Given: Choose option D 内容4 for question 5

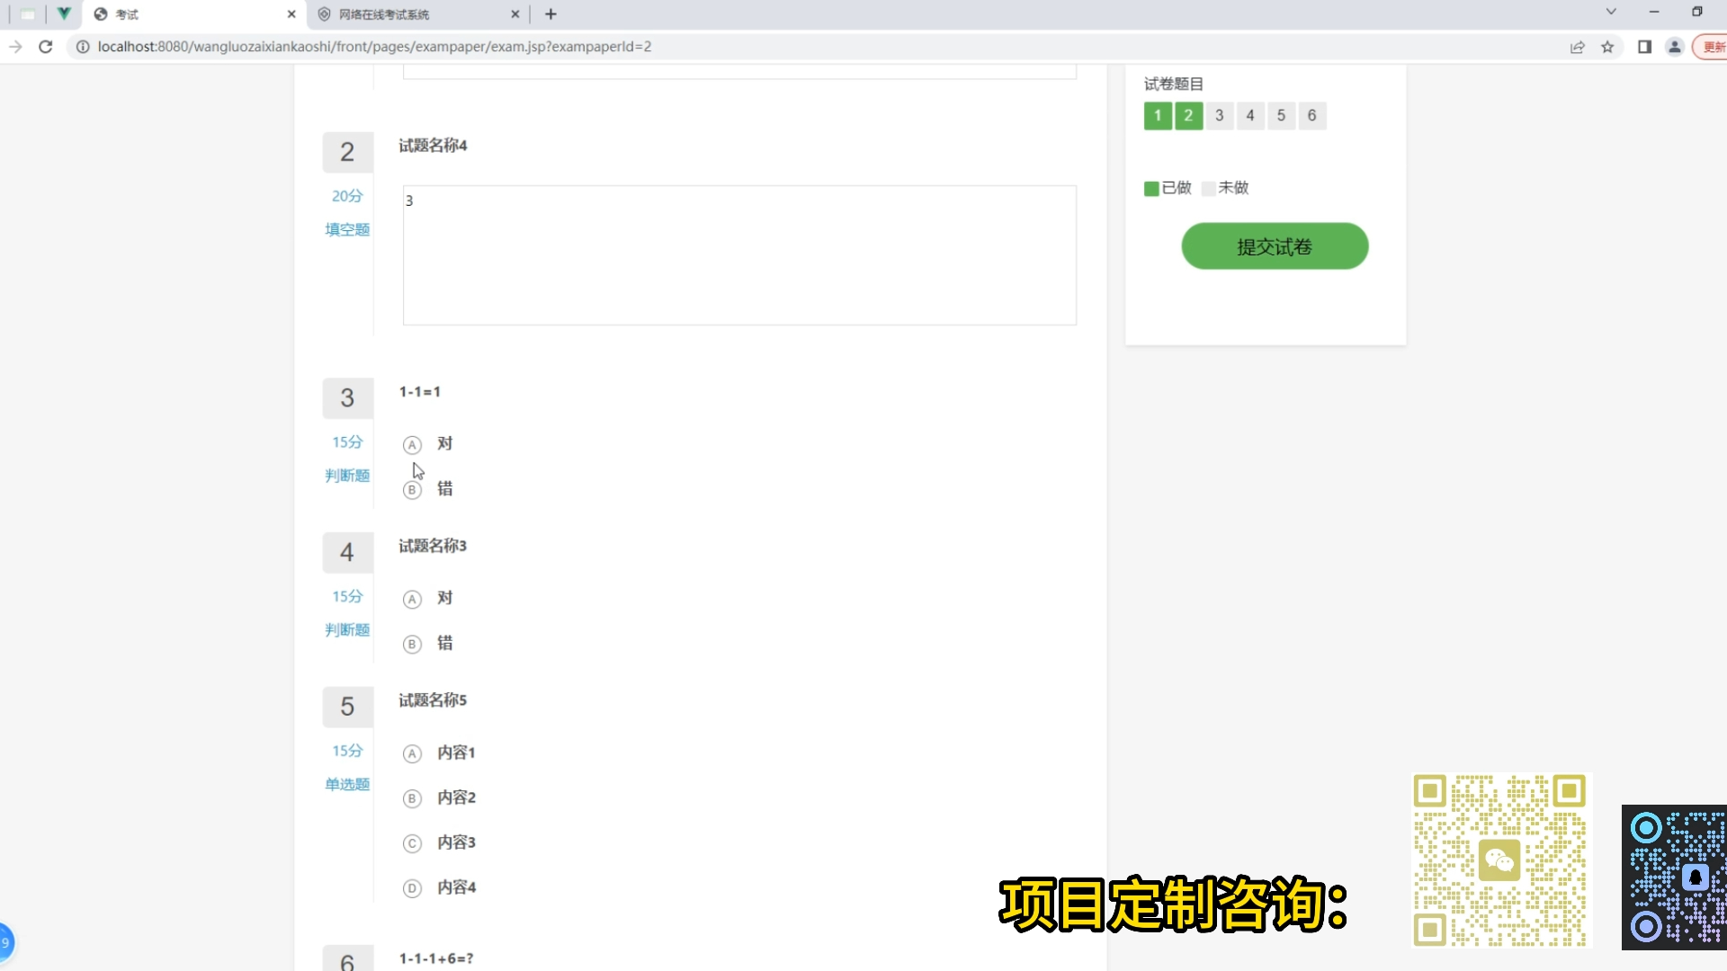Looking at the screenshot, I should (x=412, y=888).
